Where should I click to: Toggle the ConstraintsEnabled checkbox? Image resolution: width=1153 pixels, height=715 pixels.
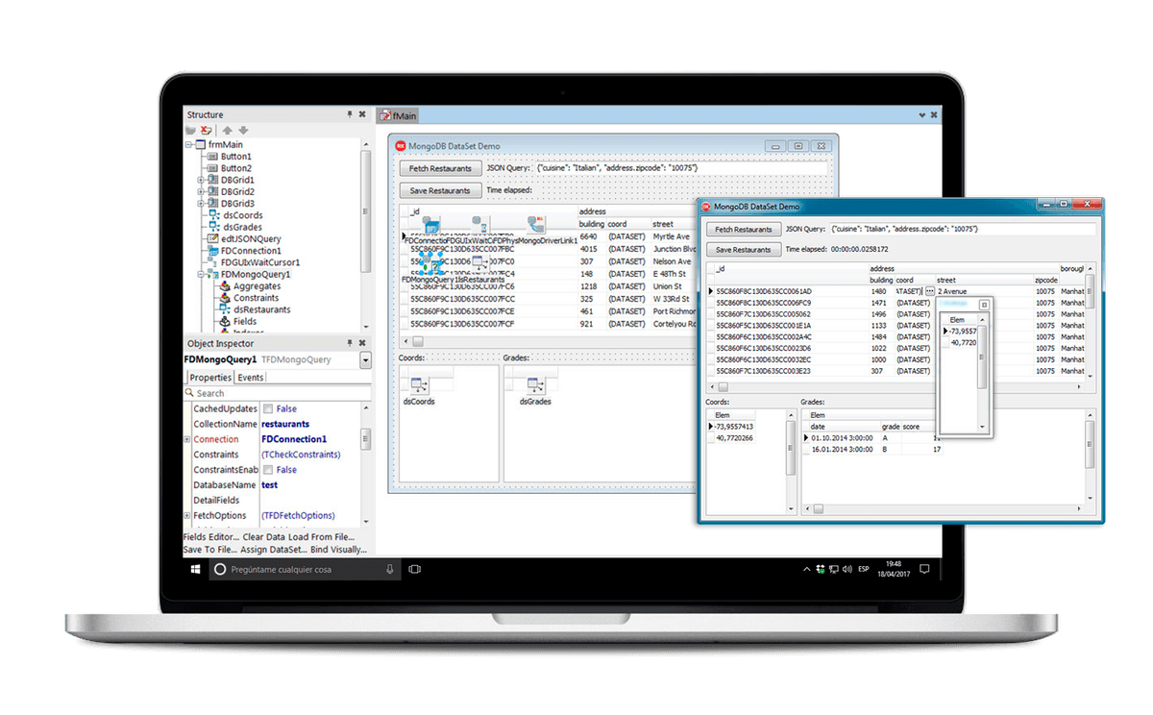(268, 470)
